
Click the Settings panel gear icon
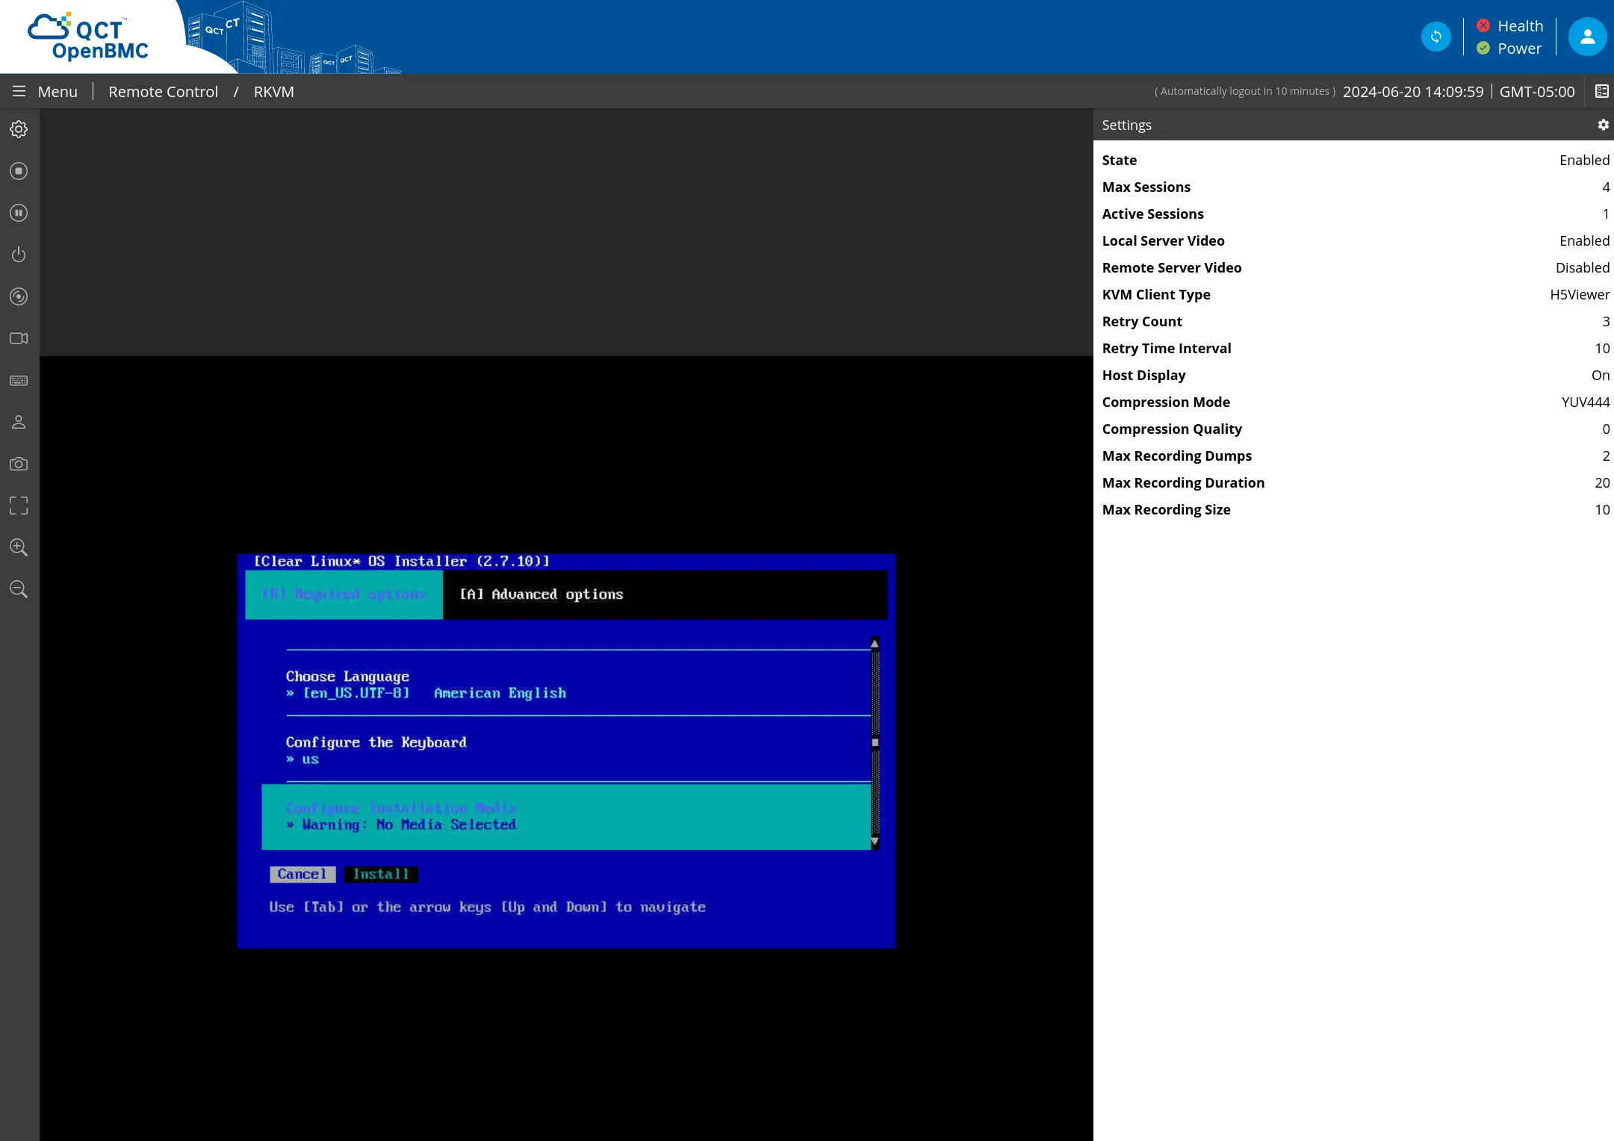click(x=1603, y=125)
